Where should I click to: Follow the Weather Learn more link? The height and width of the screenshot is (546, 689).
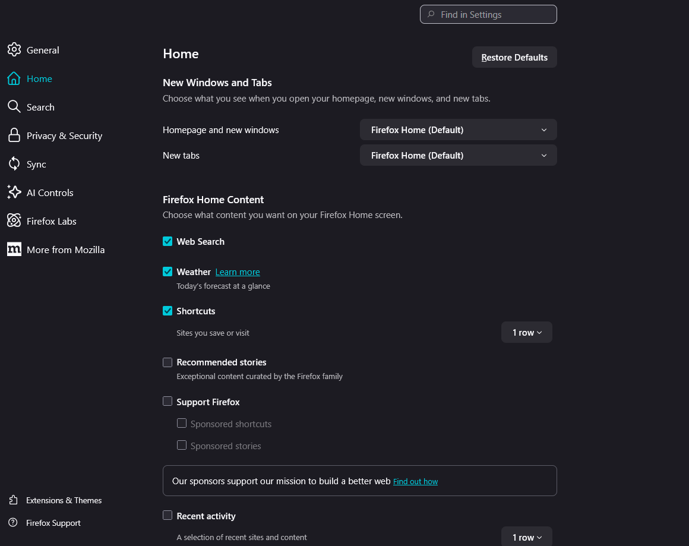[238, 272]
